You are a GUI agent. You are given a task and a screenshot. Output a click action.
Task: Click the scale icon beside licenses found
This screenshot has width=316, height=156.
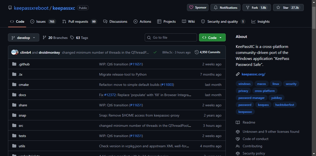click(238, 132)
